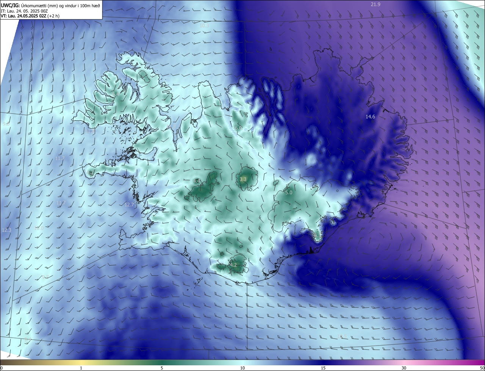Click the 9.8 value label on the map
Screen dimensions: 485x371
click(x=6, y=124)
